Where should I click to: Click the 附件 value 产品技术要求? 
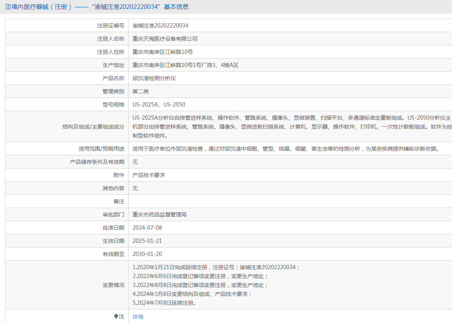(x=149, y=175)
